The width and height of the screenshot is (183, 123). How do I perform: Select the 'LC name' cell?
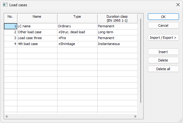coord(37,26)
